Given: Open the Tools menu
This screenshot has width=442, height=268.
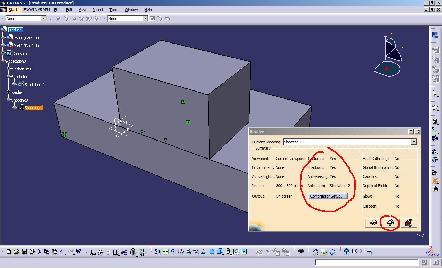Looking at the screenshot, I should 114,10.
